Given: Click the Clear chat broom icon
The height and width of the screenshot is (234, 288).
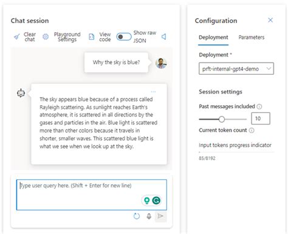Looking at the screenshot, I should [x=17, y=36].
